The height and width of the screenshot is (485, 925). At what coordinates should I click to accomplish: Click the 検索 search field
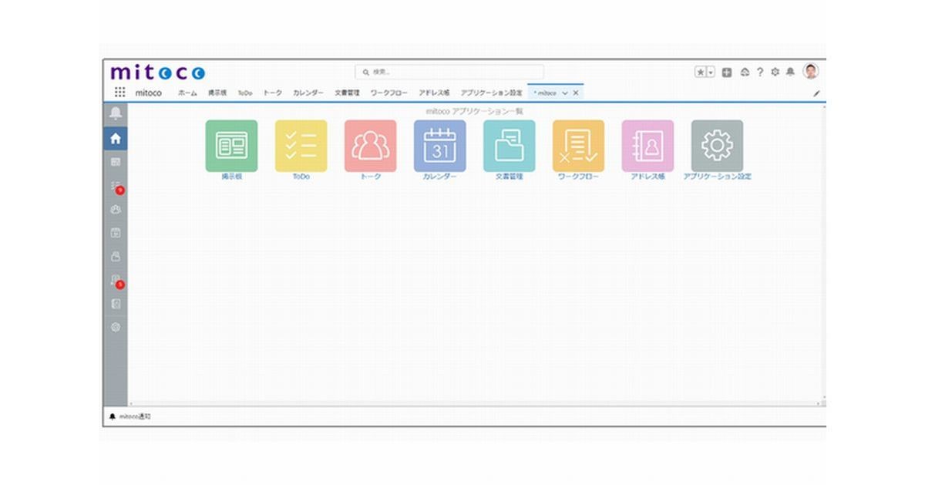tap(449, 72)
